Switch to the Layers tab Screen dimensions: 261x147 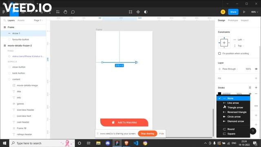pyautogui.click(x=11, y=20)
